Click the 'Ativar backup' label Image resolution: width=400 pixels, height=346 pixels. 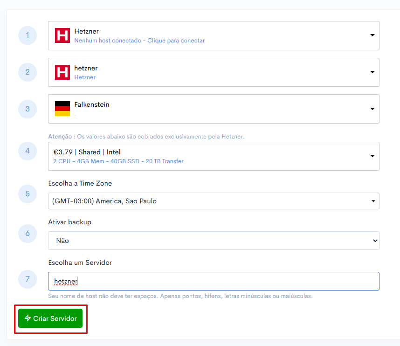pyautogui.click(x=69, y=222)
